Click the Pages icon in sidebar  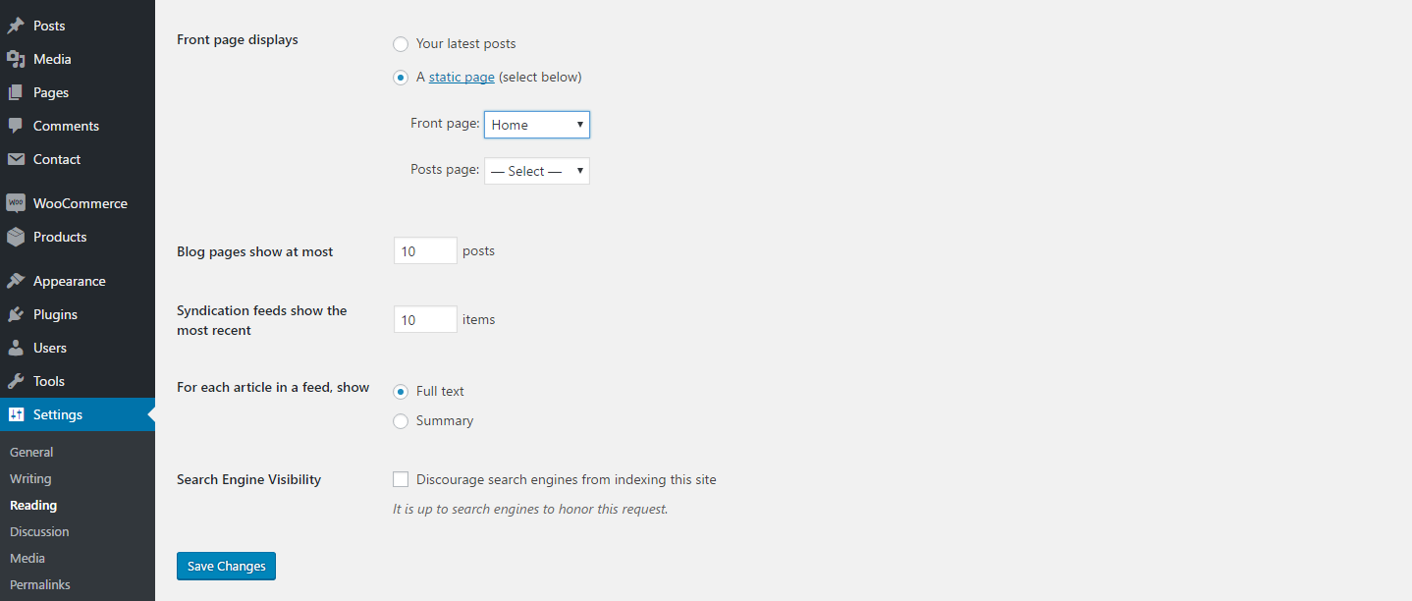click(16, 92)
